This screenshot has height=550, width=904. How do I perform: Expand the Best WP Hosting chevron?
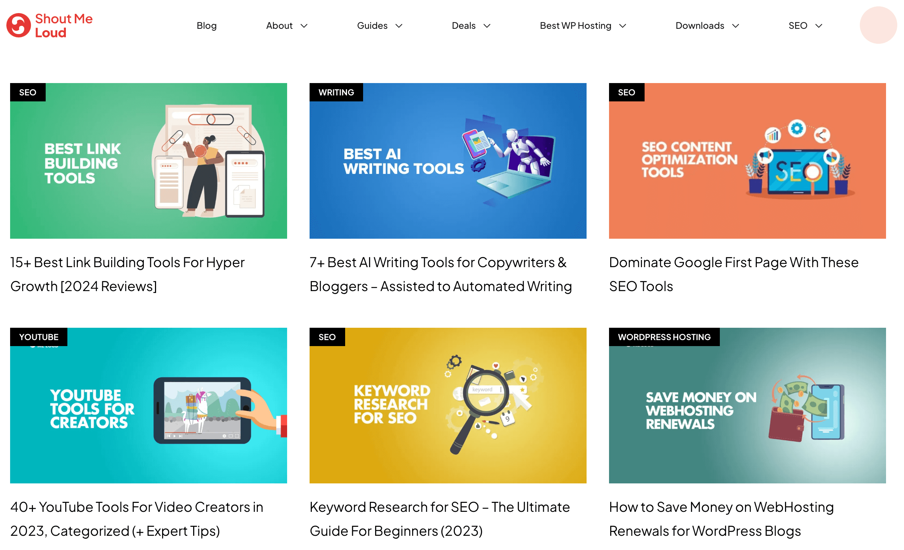[623, 26]
